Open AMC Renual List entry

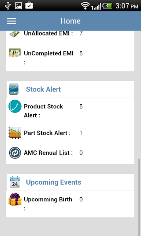click(x=70, y=153)
